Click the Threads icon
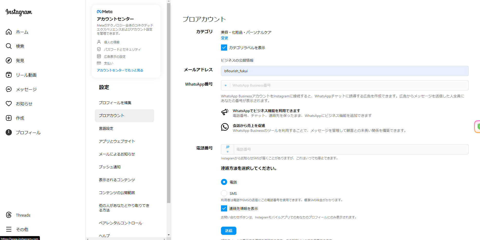 pyautogui.click(x=9, y=215)
